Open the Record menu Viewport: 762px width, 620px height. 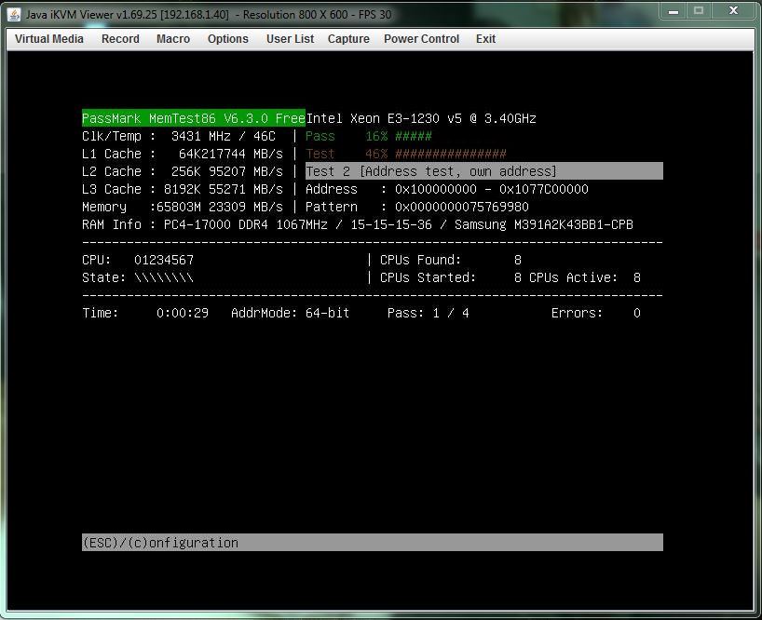pyautogui.click(x=120, y=39)
